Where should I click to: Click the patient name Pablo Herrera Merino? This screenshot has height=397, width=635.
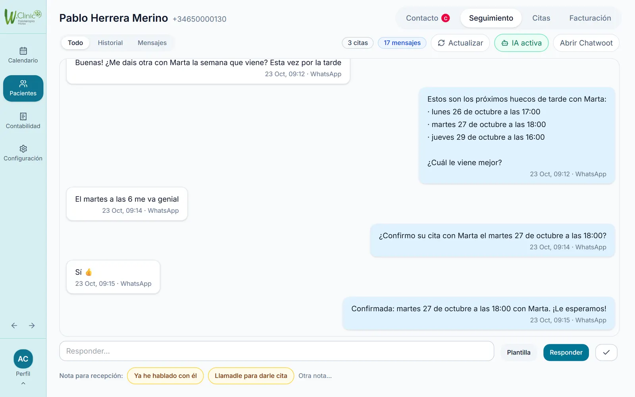pyautogui.click(x=114, y=18)
